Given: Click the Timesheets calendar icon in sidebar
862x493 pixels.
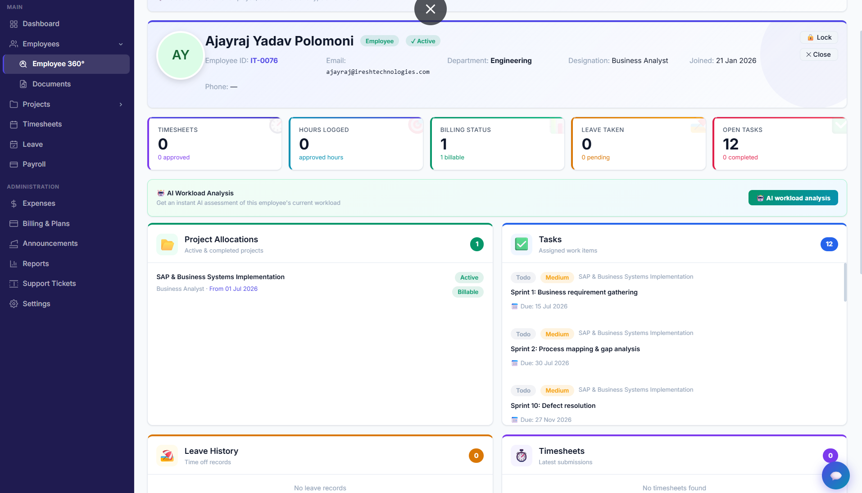Looking at the screenshot, I should tap(14, 124).
